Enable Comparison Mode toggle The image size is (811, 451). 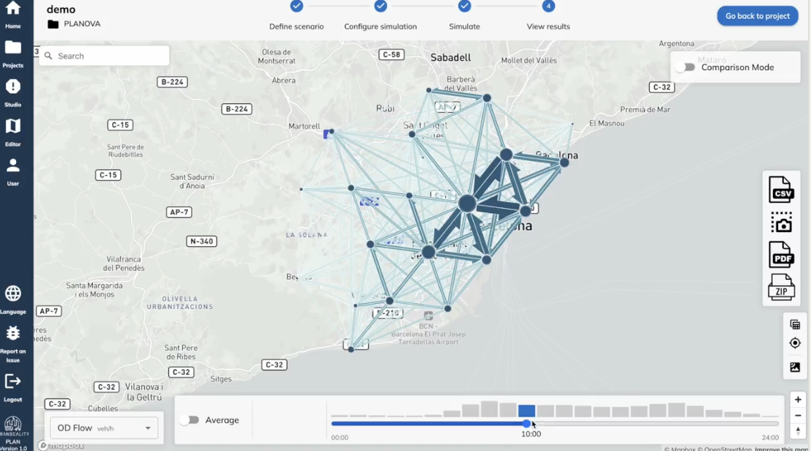pyautogui.click(x=686, y=67)
